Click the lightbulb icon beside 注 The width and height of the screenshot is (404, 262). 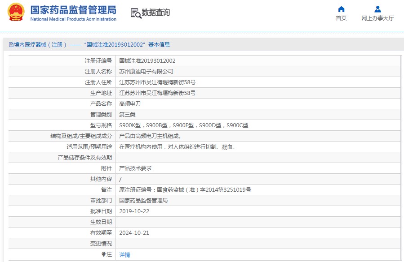click(x=104, y=254)
